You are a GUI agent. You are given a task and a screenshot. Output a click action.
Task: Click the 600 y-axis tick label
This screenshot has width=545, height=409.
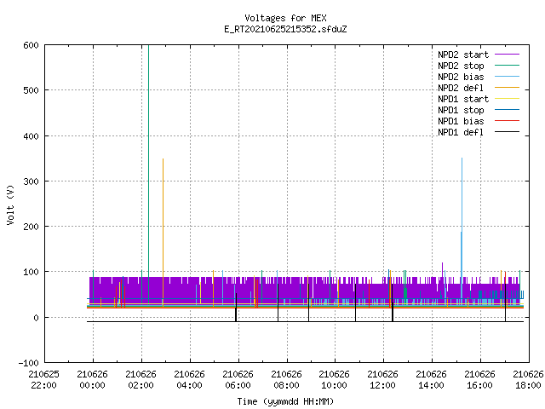pos(31,45)
